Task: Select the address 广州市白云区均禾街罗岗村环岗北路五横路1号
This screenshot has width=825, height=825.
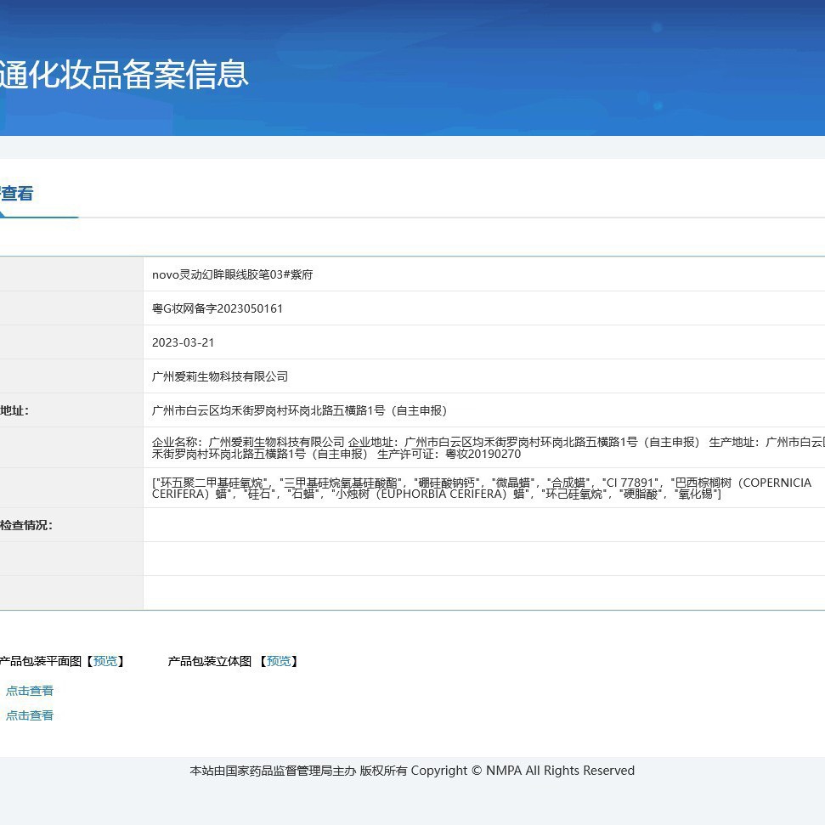Action: (268, 410)
